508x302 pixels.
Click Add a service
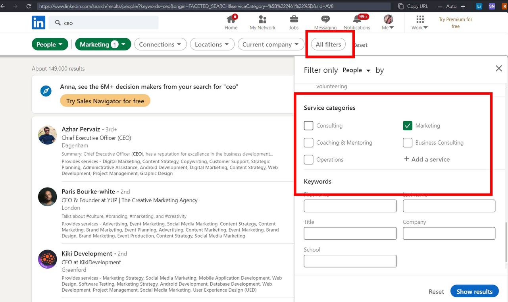tap(427, 159)
